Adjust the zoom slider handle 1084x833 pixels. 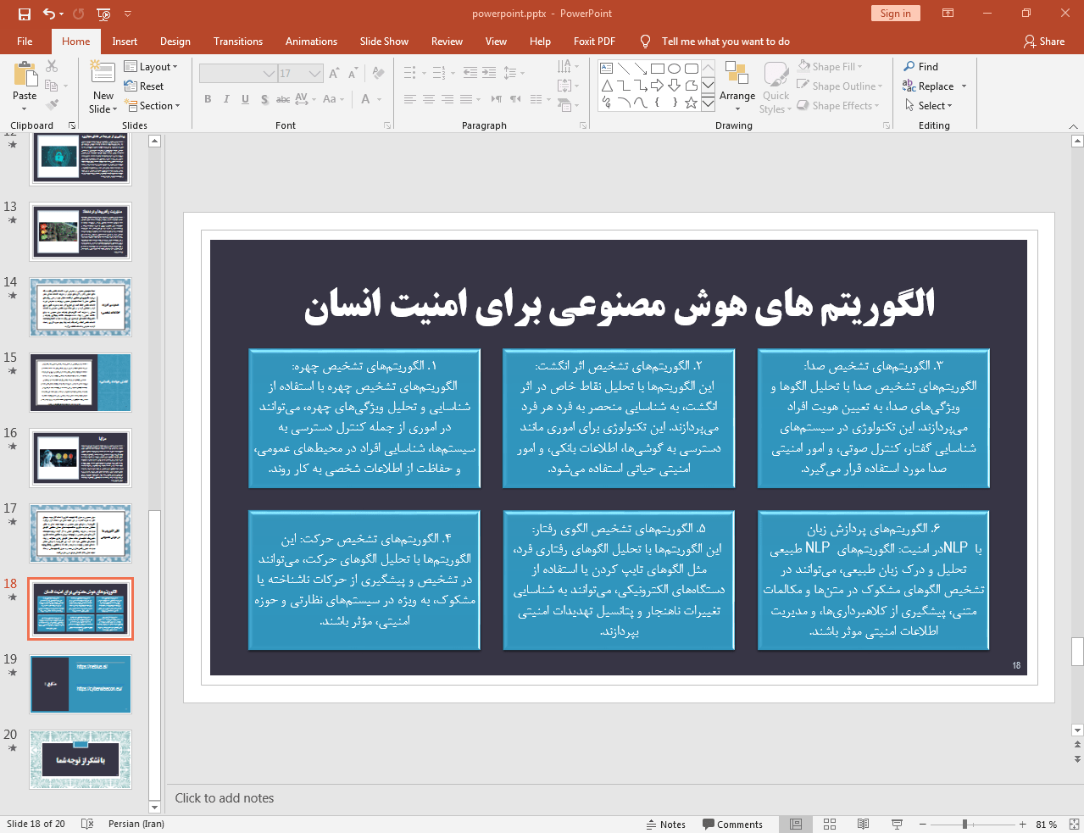pyautogui.click(x=964, y=825)
